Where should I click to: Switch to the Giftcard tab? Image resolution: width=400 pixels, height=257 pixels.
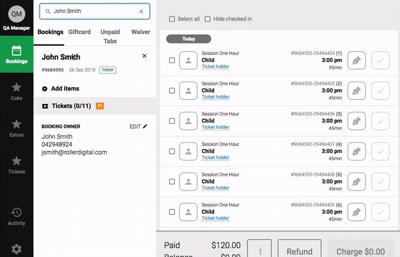point(80,32)
